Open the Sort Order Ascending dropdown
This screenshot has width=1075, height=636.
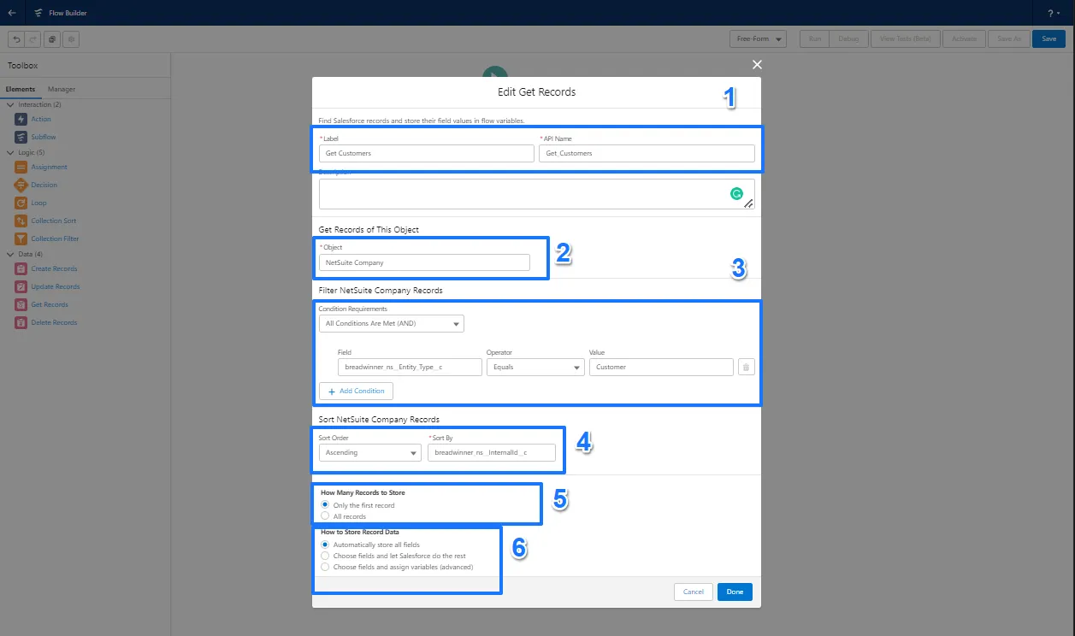coord(370,452)
